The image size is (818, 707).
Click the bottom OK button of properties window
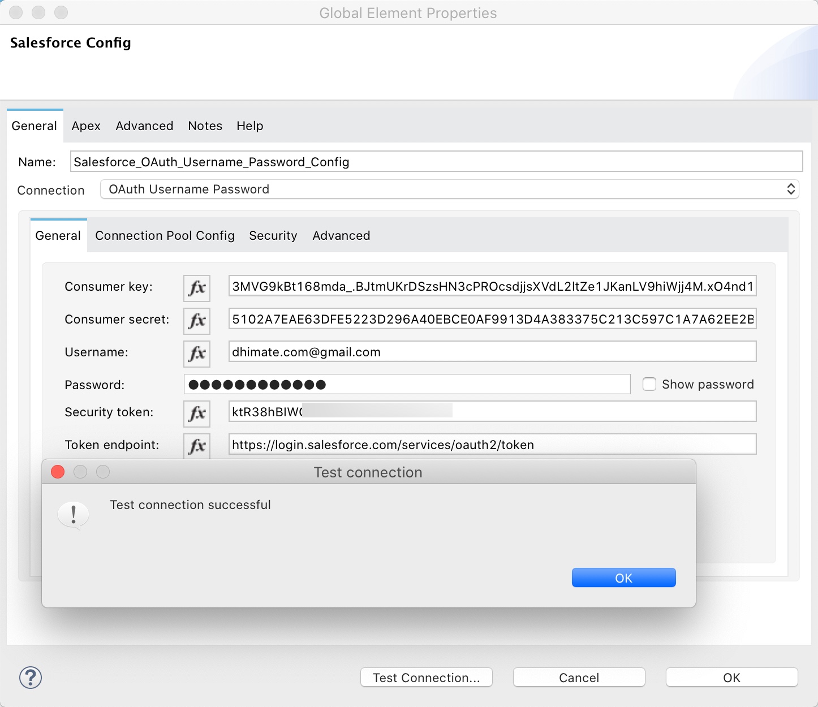(731, 677)
